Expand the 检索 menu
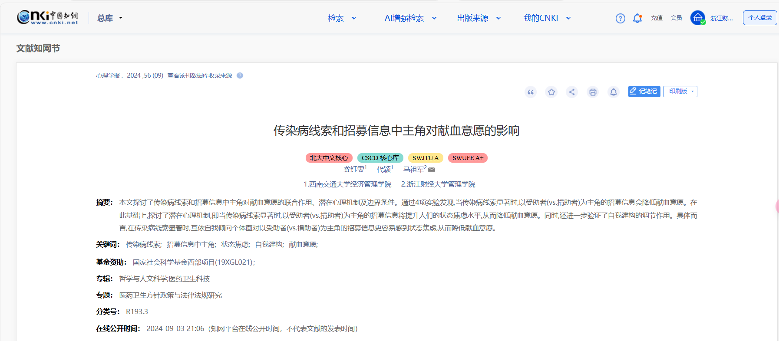The width and height of the screenshot is (779, 341). [x=342, y=18]
